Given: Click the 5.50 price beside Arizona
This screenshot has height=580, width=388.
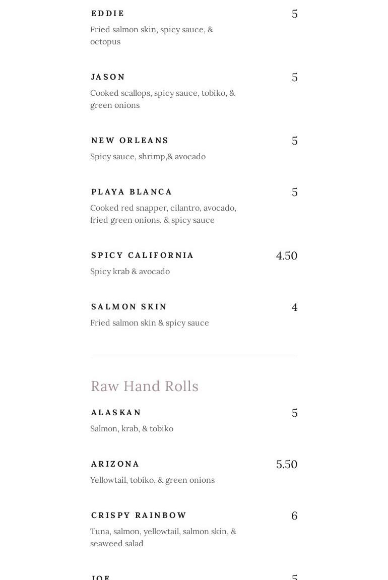Looking at the screenshot, I should (286, 464).
